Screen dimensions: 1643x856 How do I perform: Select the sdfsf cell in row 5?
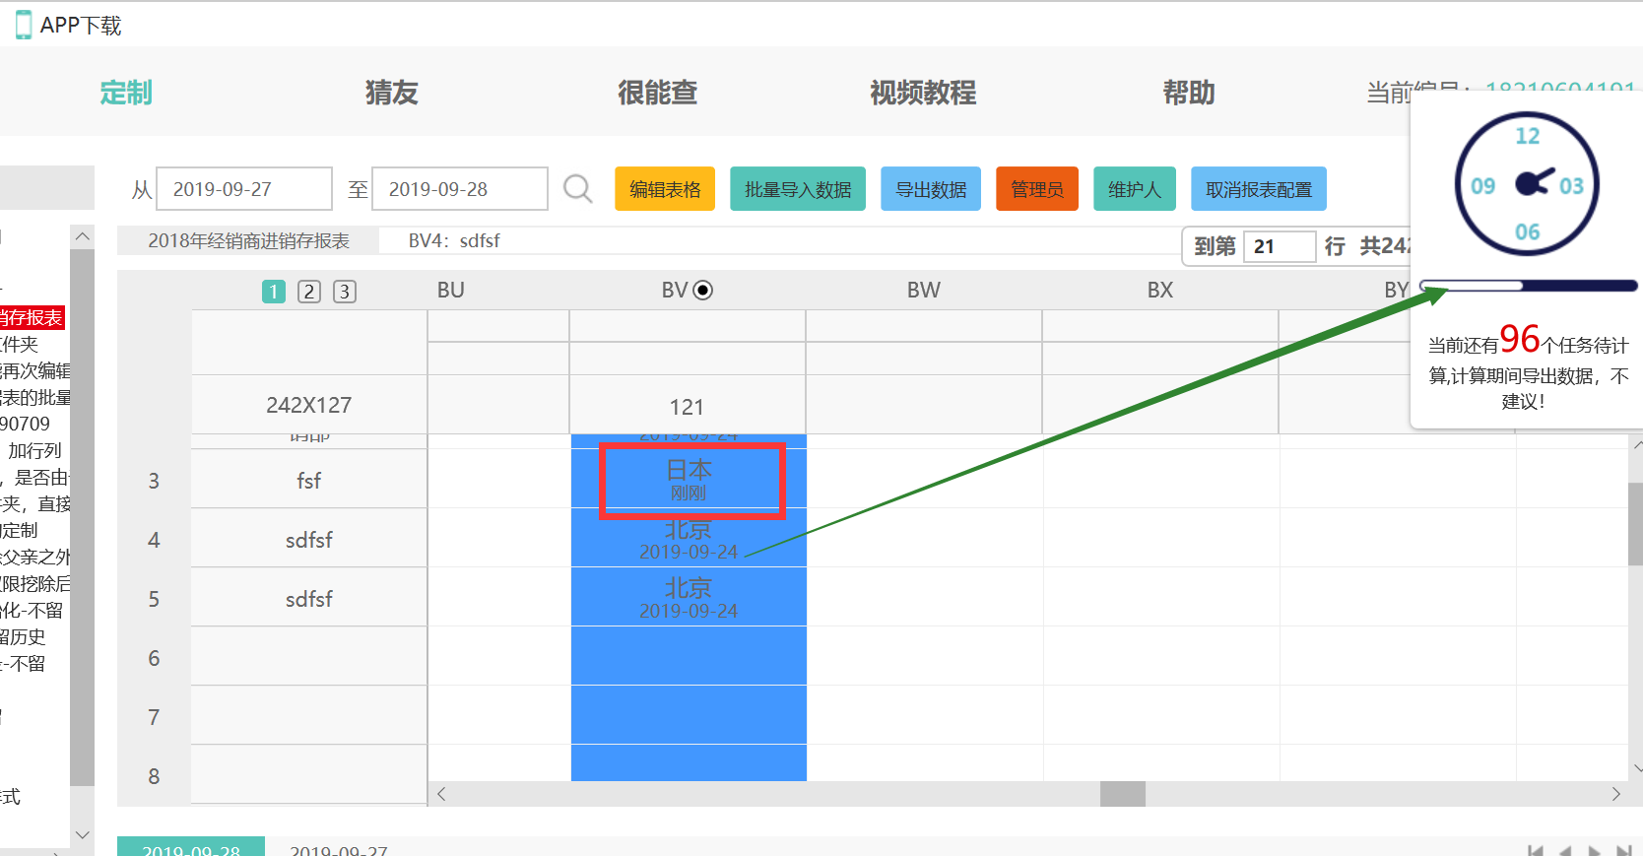coord(309,599)
